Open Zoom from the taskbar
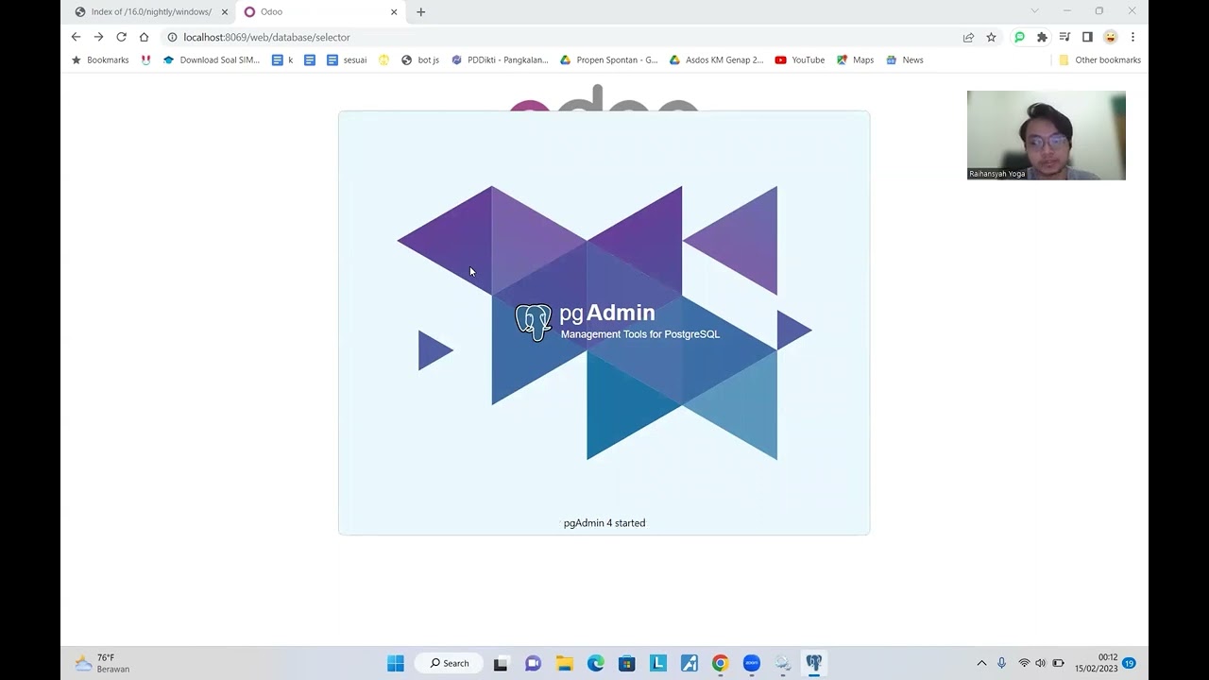The height and width of the screenshot is (680, 1209). pyautogui.click(x=752, y=663)
